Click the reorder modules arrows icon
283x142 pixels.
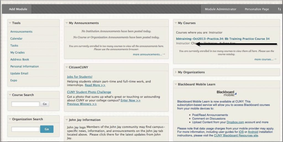279,9
